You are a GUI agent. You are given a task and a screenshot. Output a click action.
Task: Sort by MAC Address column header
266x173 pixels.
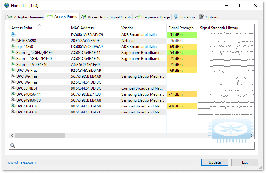(x=94, y=28)
